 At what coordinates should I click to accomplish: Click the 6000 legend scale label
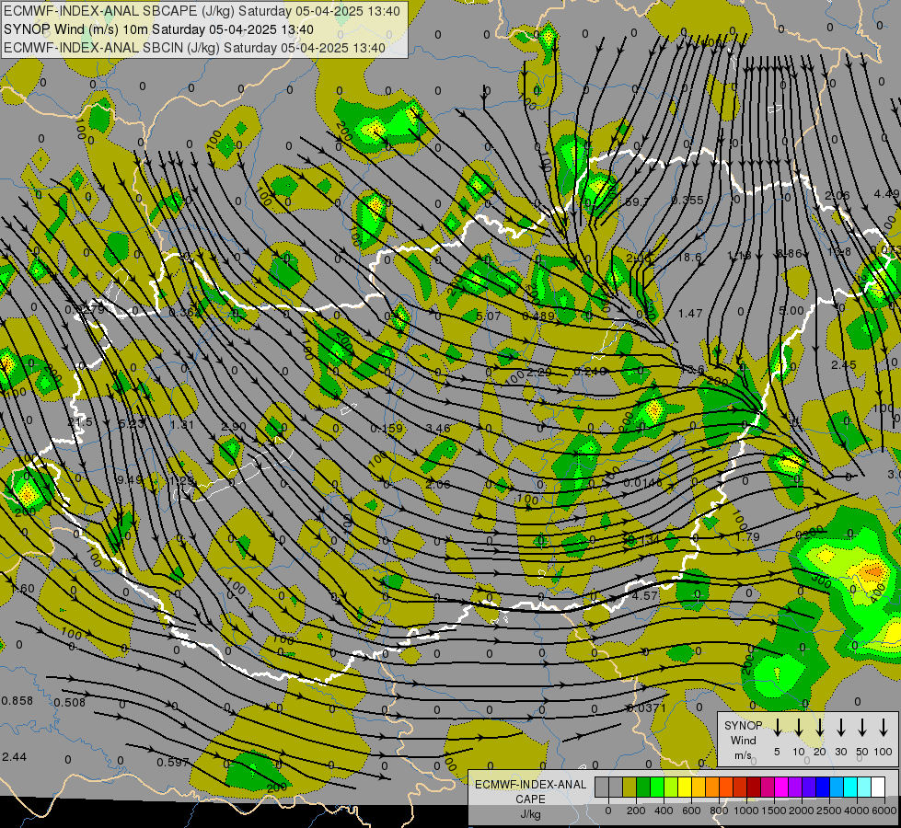pyautogui.click(x=885, y=811)
